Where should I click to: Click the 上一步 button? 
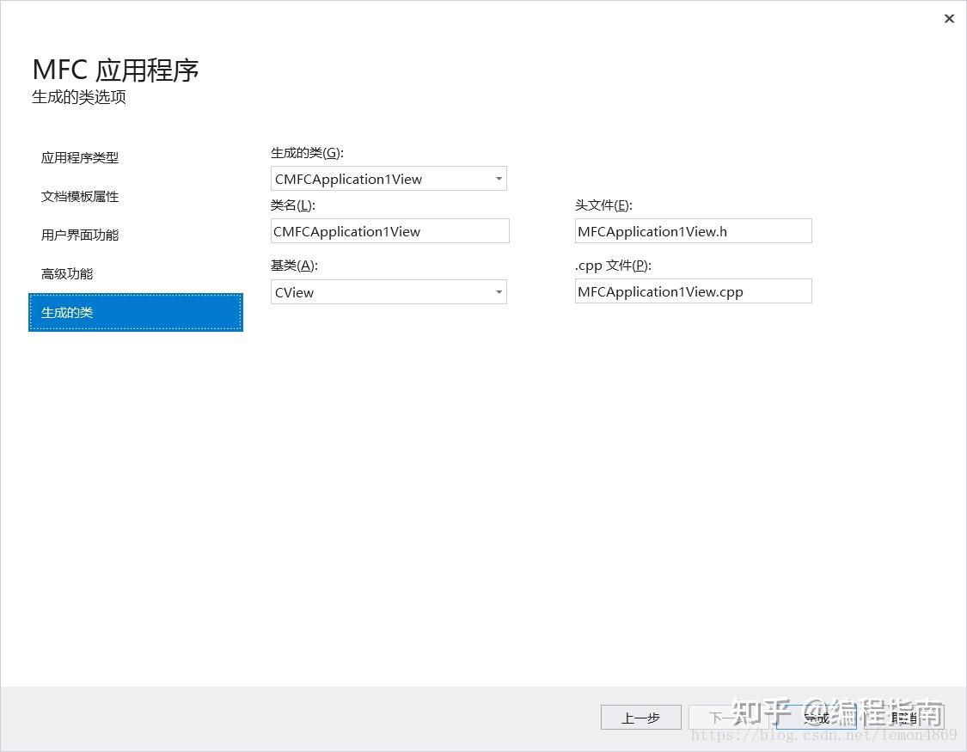coord(640,717)
